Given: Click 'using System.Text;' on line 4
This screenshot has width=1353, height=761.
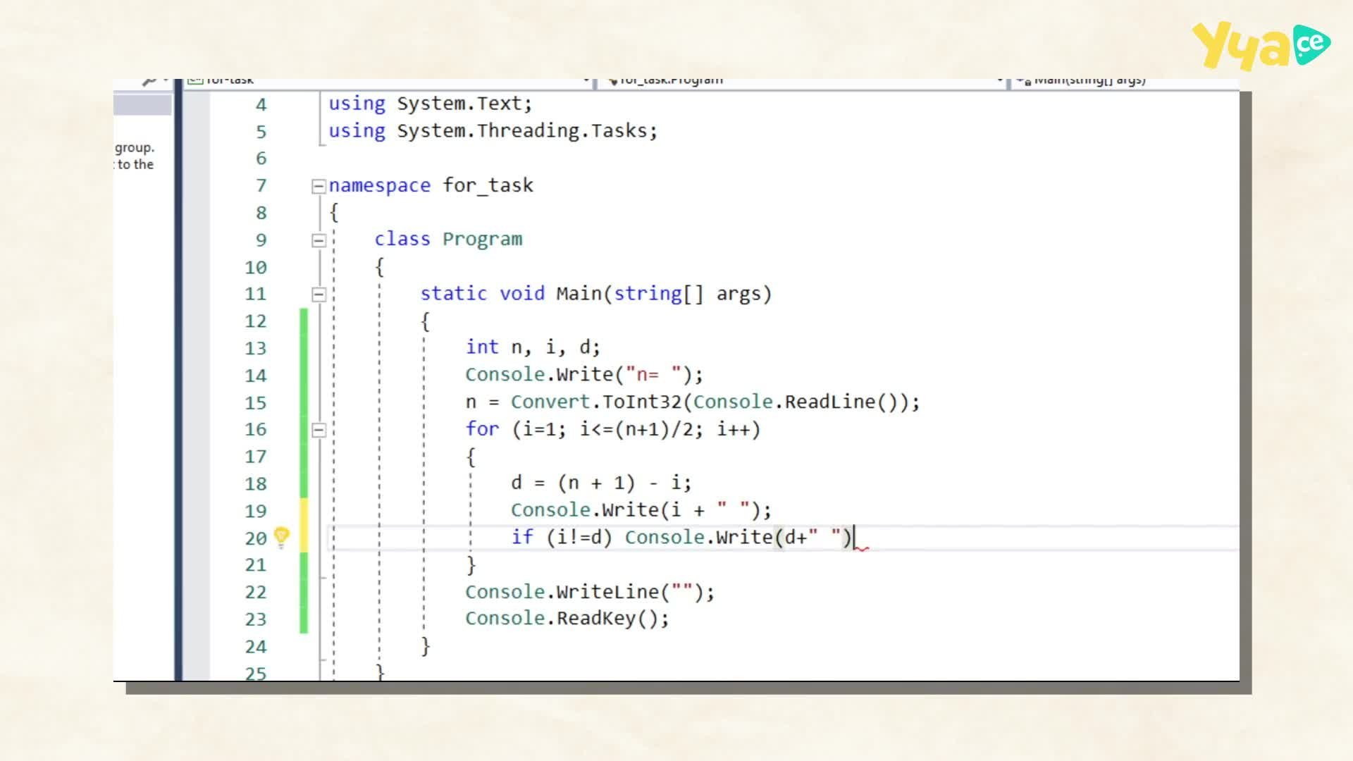Looking at the screenshot, I should [x=431, y=104].
